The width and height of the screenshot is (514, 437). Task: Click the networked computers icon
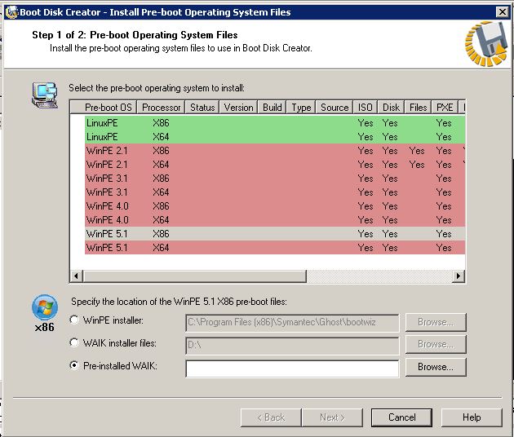[45, 95]
